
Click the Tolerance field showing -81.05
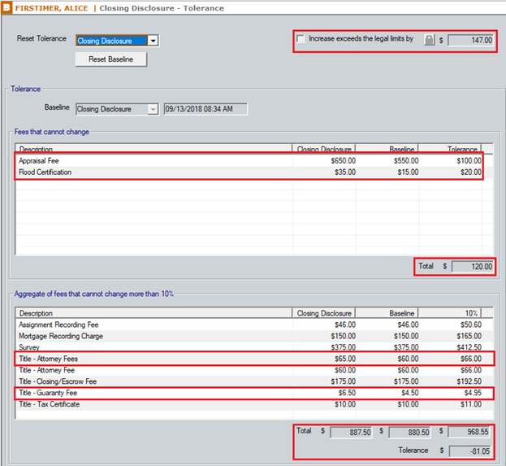pyautogui.click(x=469, y=448)
